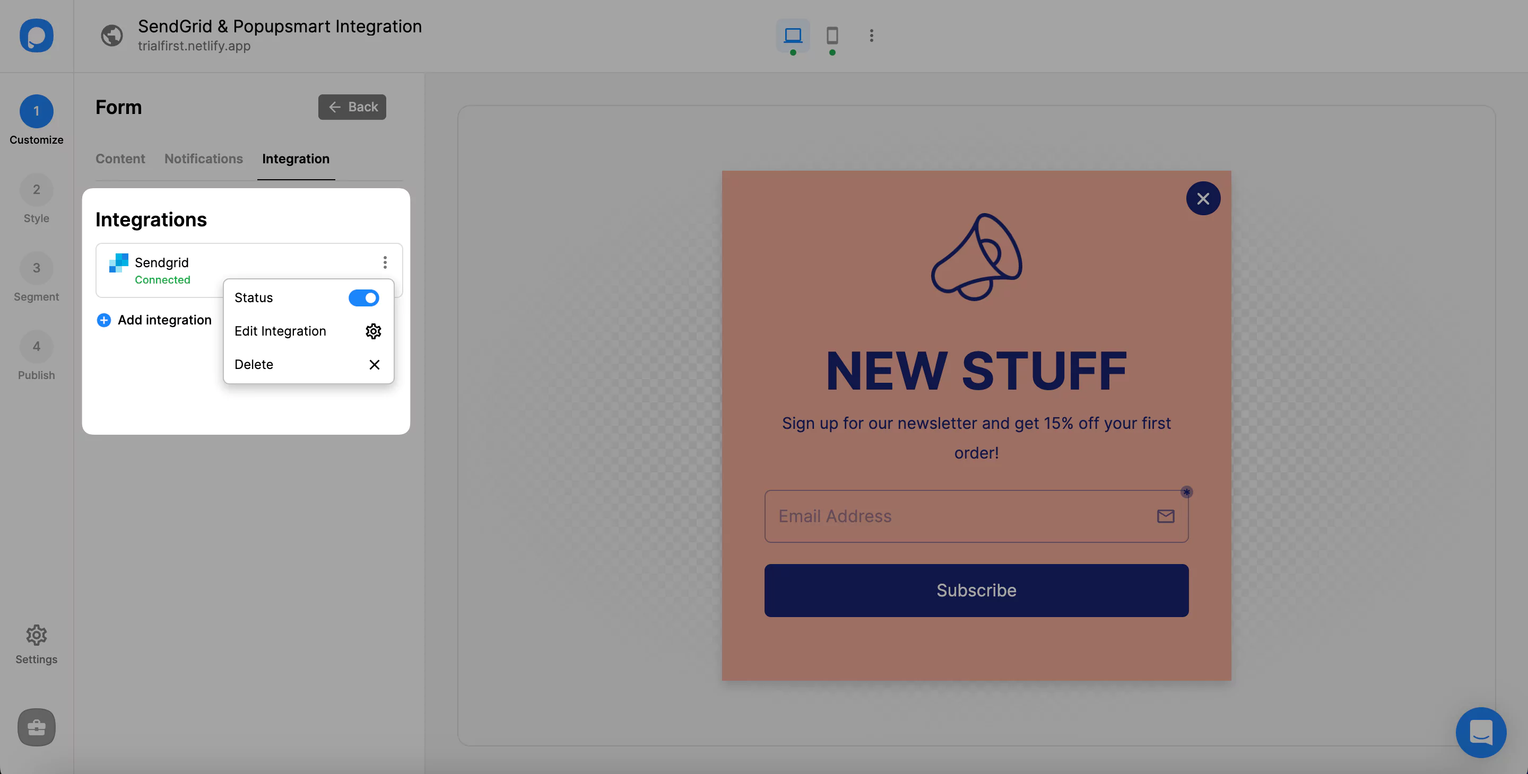This screenshot has width=1528, height=774.
Task: Click the close X button on popup
Action: point(1203,197)
